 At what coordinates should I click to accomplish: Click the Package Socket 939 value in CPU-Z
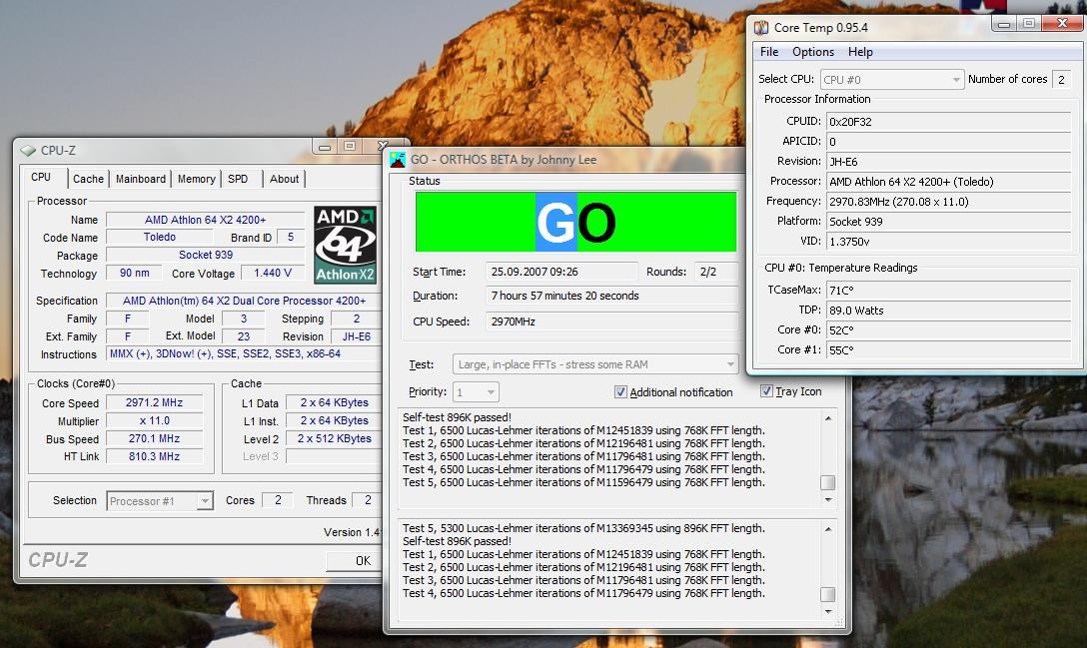205,255
